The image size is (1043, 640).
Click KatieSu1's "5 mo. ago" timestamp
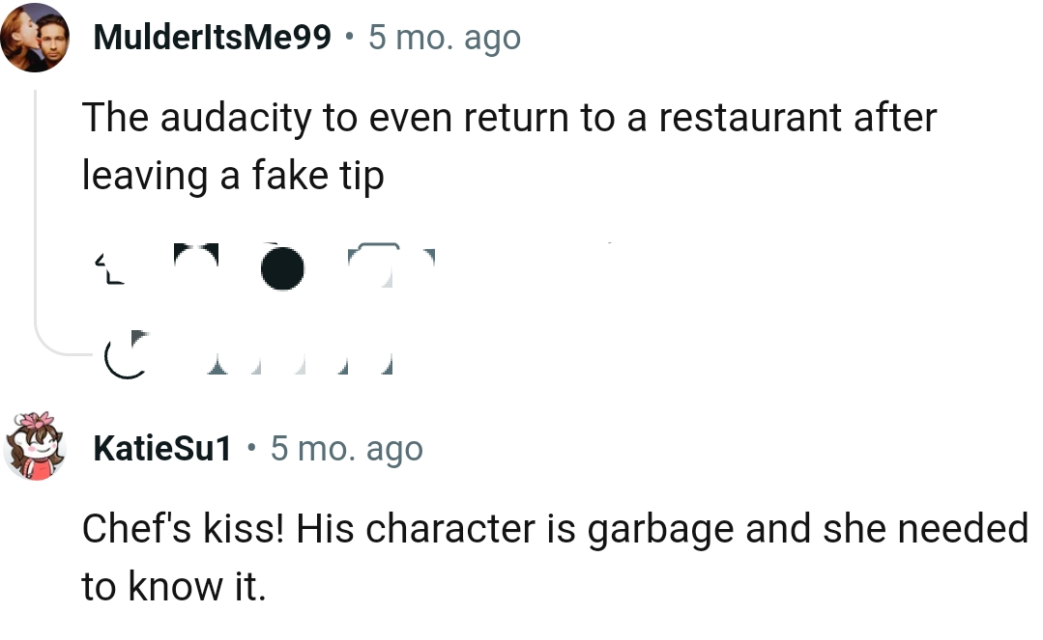pyautogui.click(x=346, y=449)
